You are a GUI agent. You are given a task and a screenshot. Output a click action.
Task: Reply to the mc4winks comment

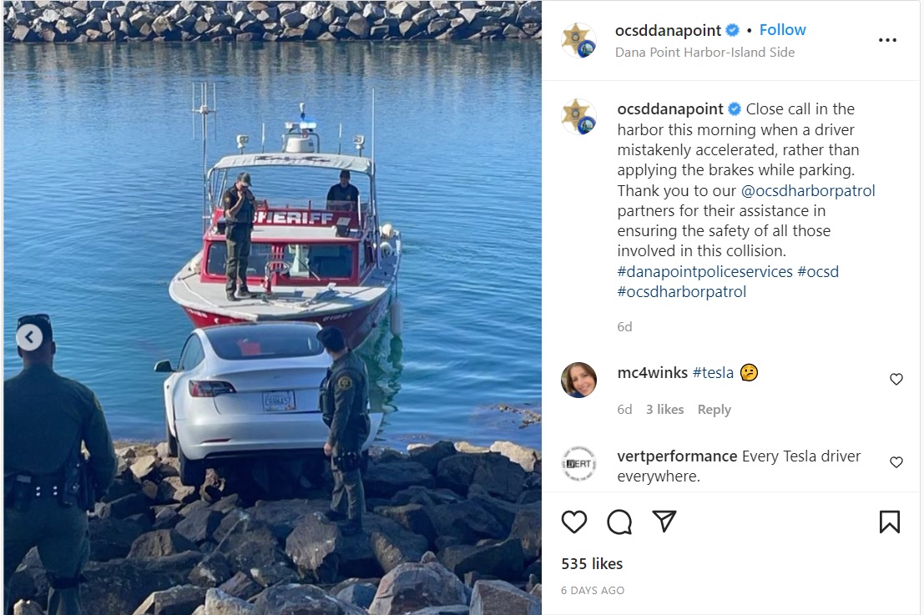pos(714,410)
